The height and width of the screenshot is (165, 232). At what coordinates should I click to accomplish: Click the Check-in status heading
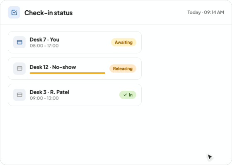48,13
